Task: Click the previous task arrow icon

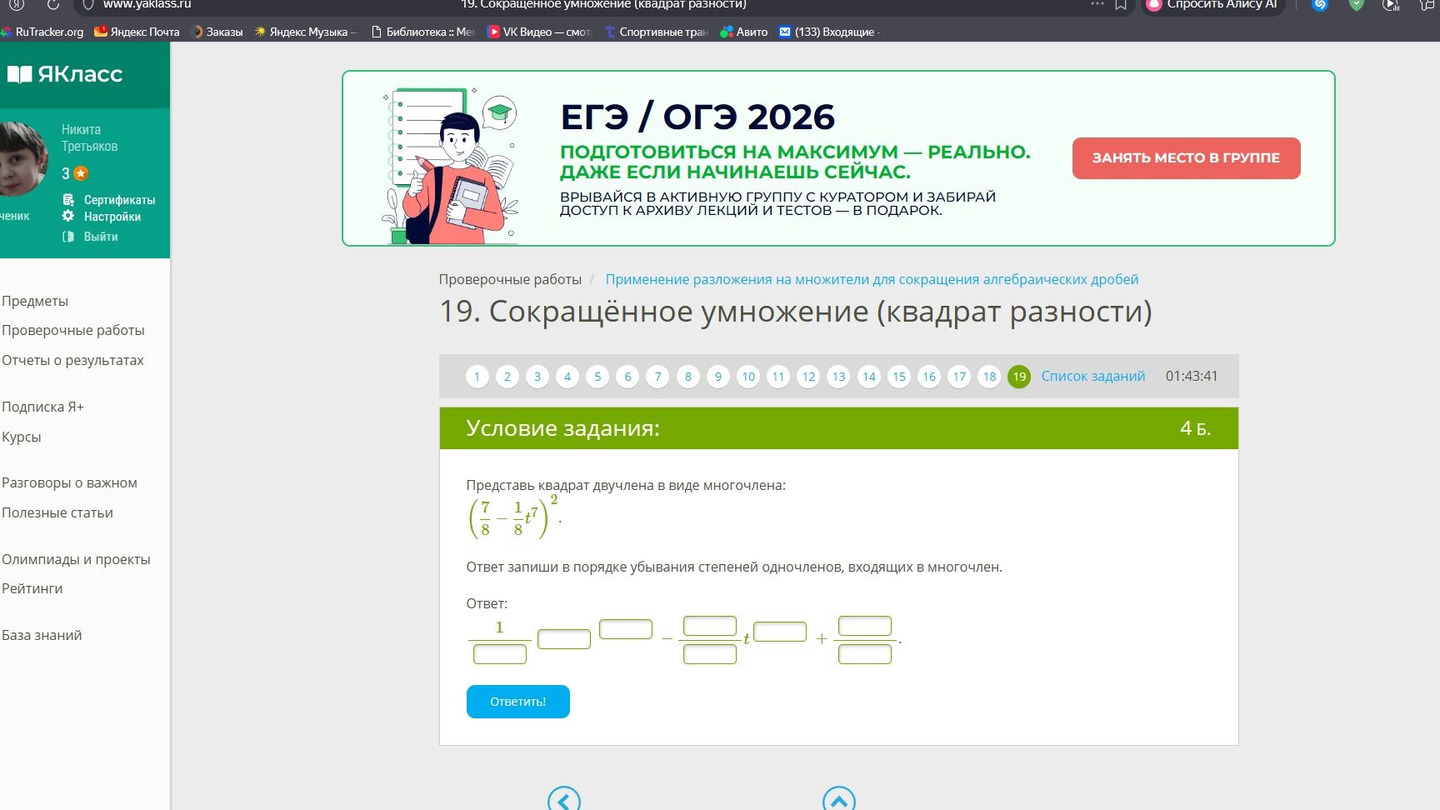Action: click(x=564, y=798)
